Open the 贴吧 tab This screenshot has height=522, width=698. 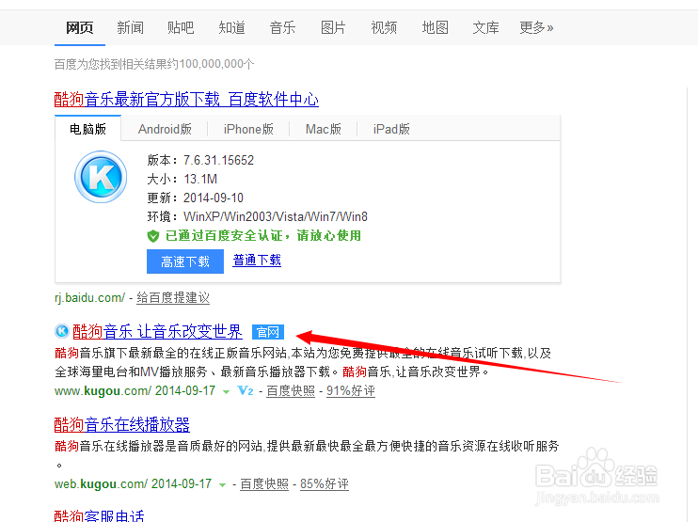(181, 27)
